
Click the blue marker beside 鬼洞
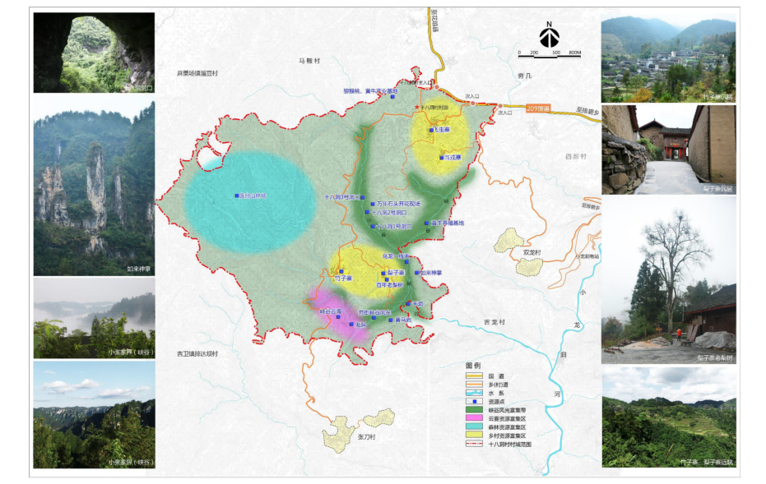tap(351, 325)
